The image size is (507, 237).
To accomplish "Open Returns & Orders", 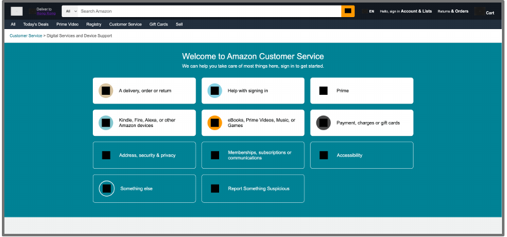I will point(453,11).
